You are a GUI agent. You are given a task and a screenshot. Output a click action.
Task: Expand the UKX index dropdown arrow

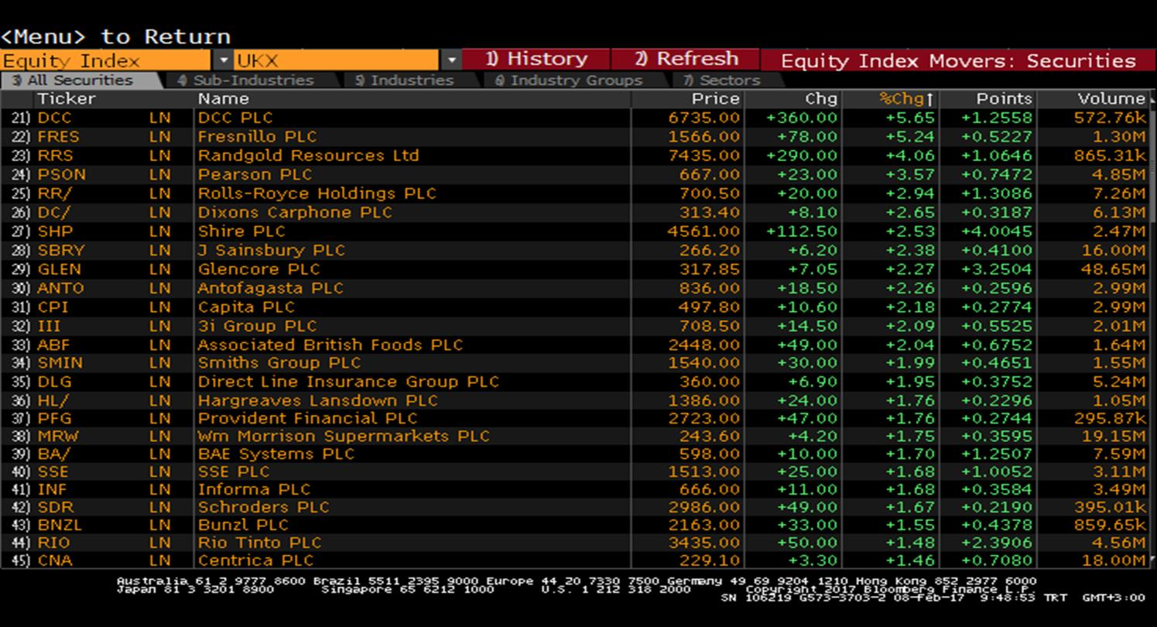(x=452, y=60)
